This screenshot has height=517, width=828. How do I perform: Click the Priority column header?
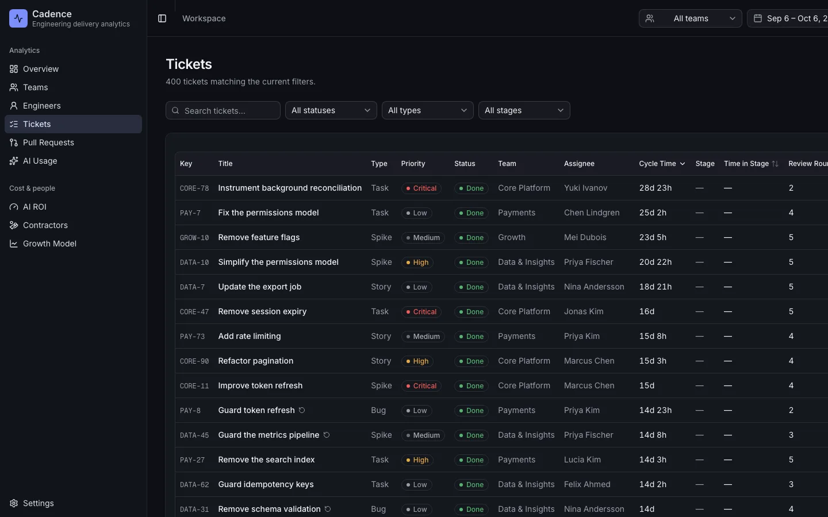click(x=413, y=164)
